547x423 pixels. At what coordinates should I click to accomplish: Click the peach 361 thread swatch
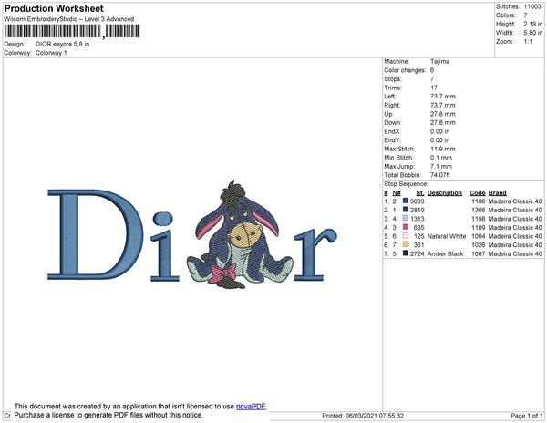[406, 244]
